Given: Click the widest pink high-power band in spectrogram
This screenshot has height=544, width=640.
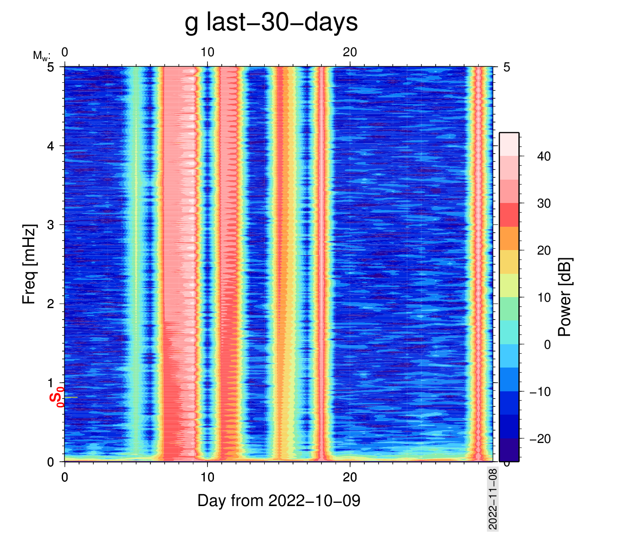Looking at the screenshot, I should coord(179,229).
